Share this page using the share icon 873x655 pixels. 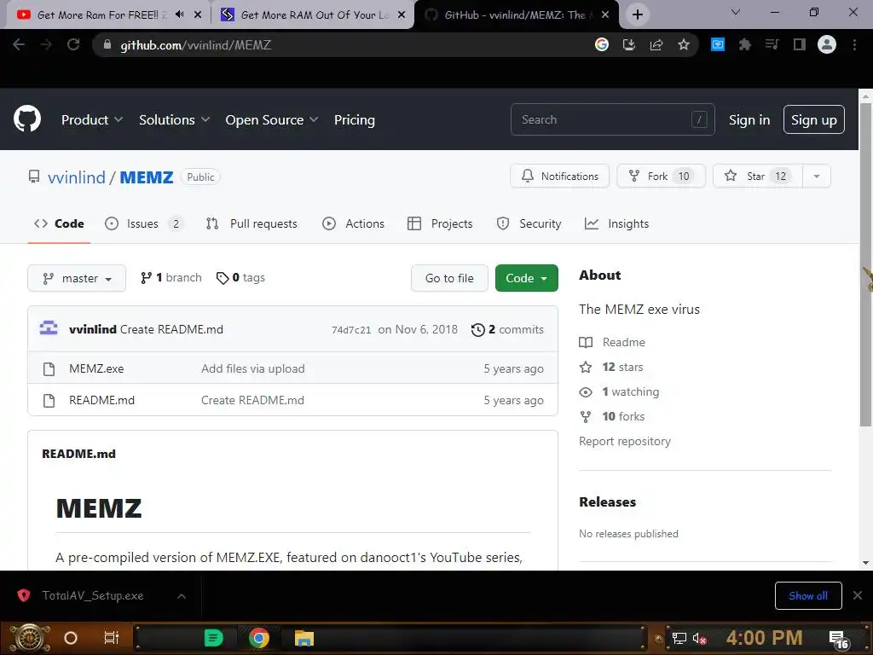pyautogui.click(x=656, y=44)
